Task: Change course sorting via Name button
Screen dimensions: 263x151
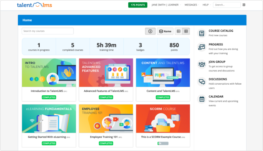Action: (x=165, y=31)
